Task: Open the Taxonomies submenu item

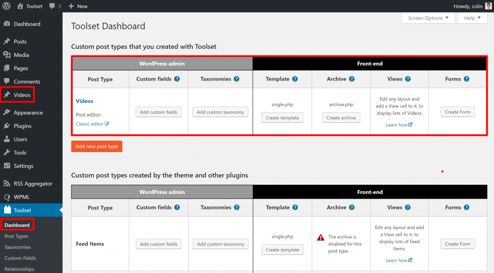Action: pos(18,247)
